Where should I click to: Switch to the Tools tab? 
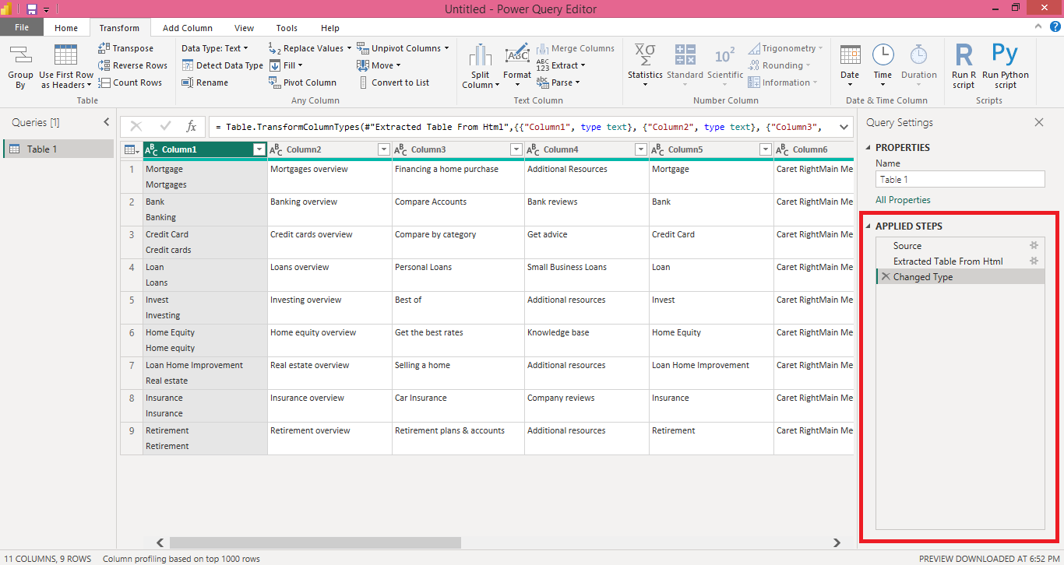[287, 28]
